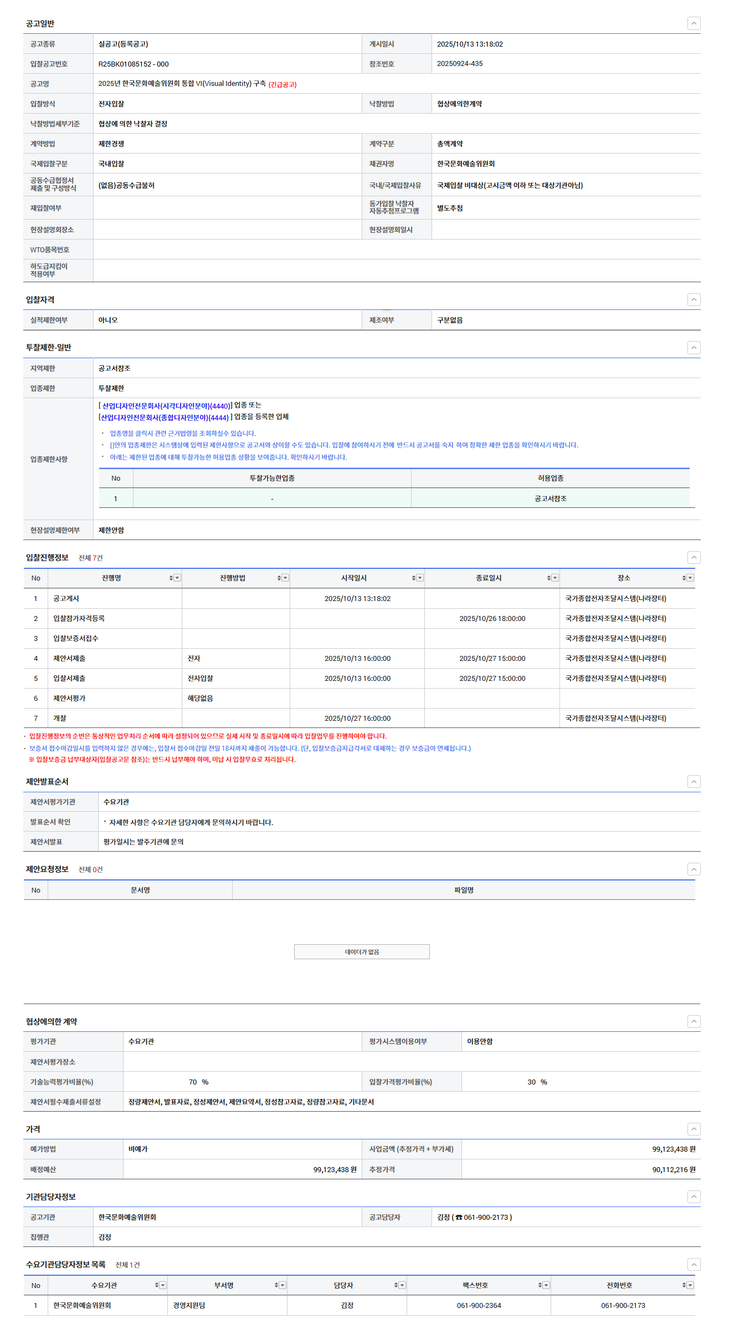The width and height of the screenshot is (729, 1344).
Task: Collapse the 제안발표순서 section
Action: tap(694, 782)
